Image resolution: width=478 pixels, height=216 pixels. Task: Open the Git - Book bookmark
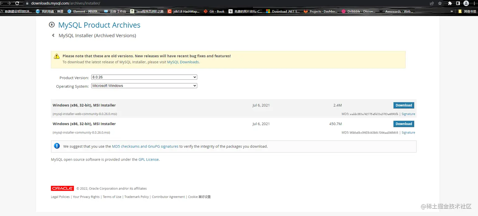point(214,11)
